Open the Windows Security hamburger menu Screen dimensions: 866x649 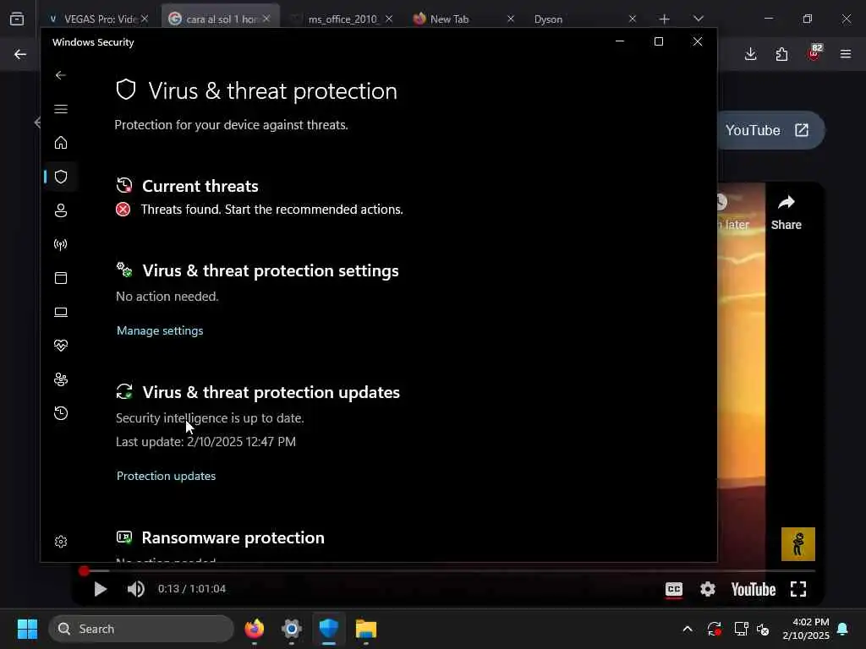click(x=61, y=109)
